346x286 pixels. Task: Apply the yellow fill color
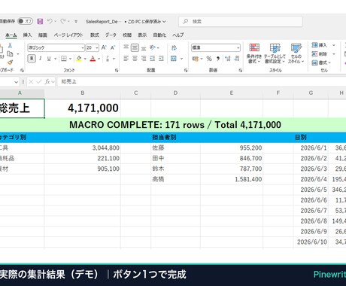click(x=79, y=59)
